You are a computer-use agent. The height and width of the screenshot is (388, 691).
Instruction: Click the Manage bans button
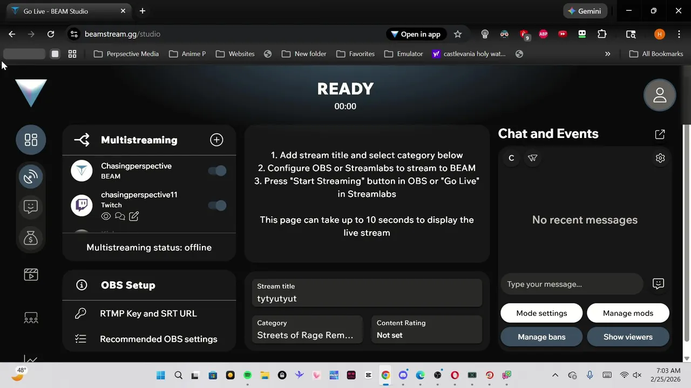[x=541, y=337]
